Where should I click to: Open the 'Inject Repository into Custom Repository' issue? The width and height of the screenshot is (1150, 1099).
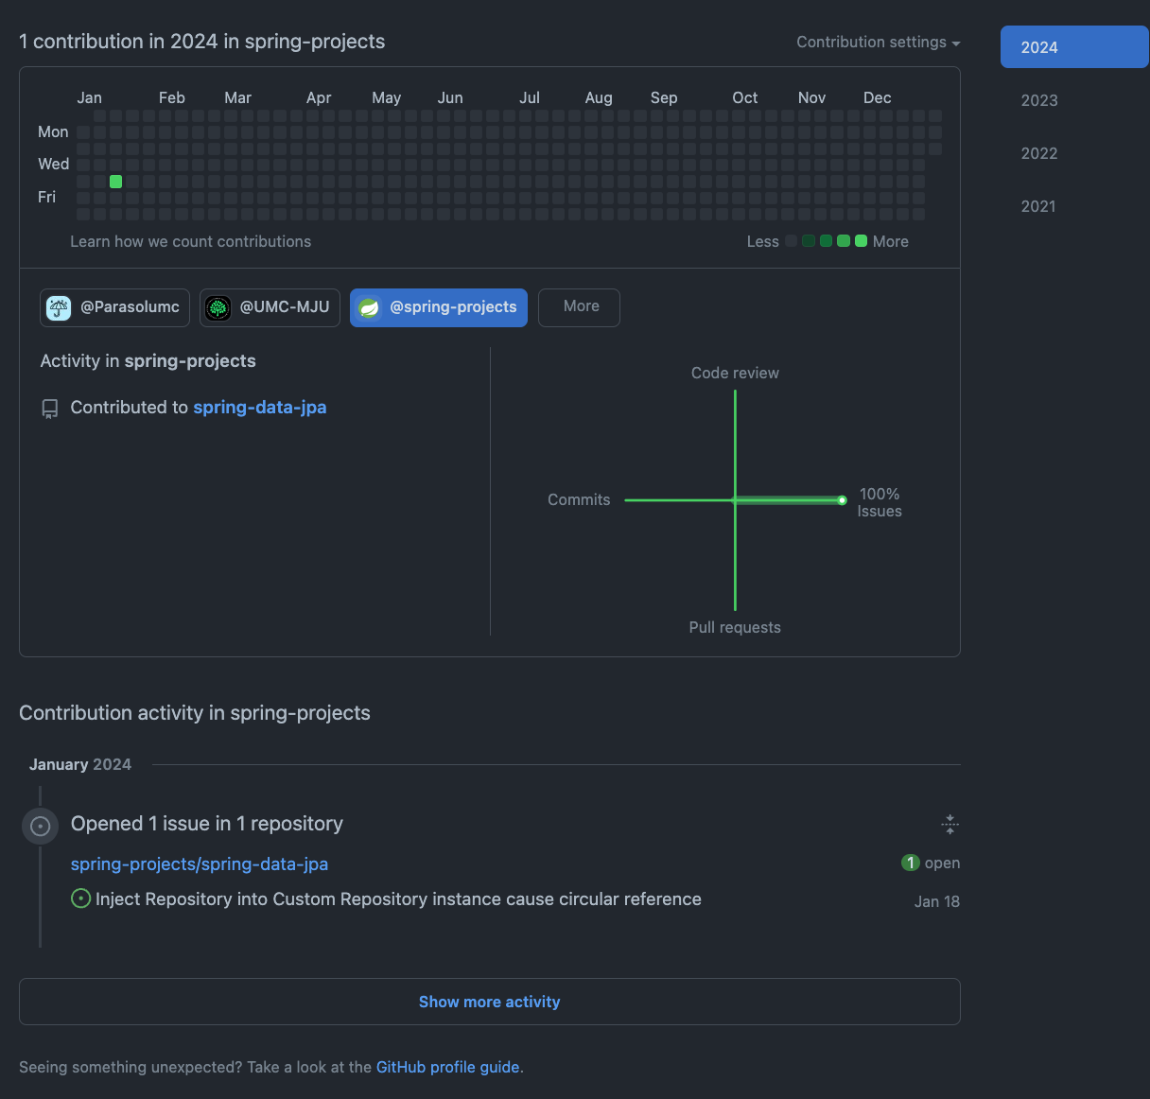[398, 899]
